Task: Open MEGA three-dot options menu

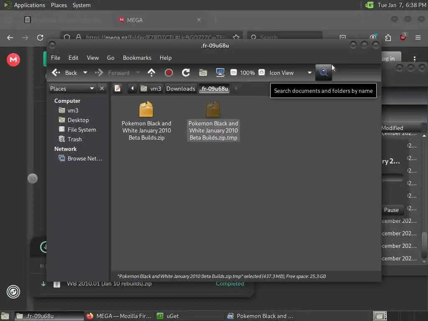Action: coord(414,59)
